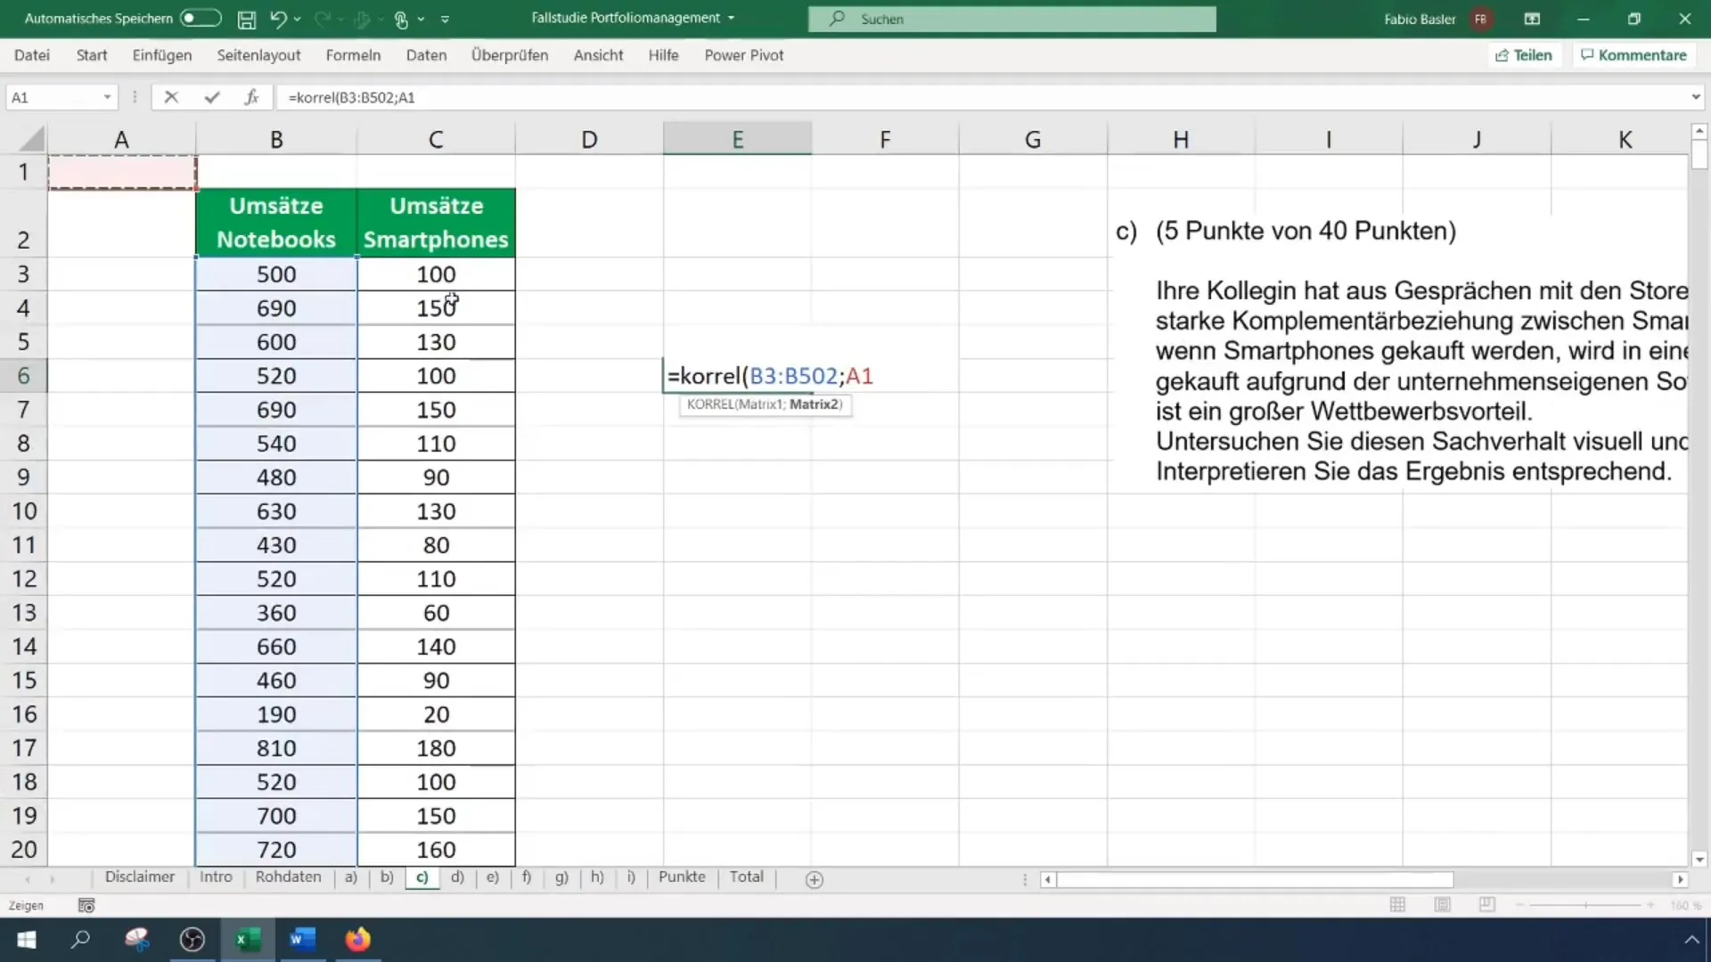Open the Überprüfen ribbon tab
1711x962 pixels.
(x=510, y=55)
